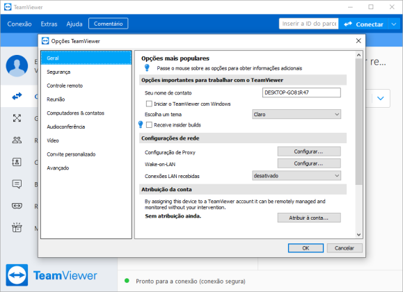Image resolution: width=403 pixels, height=292 pixels.
Task: Open the Conexão menu
Action: 19,24
